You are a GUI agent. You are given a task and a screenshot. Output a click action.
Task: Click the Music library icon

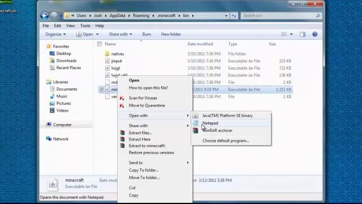point(52,96)
